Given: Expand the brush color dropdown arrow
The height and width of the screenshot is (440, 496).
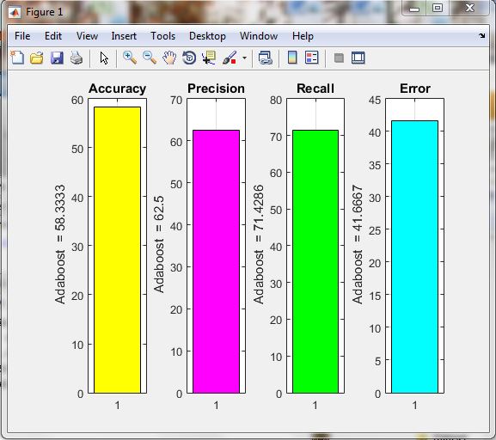Looking at the screenshot, I should pyautogui.click(x=244, y=58).
